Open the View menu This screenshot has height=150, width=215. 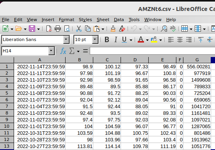tap(32, 20)
